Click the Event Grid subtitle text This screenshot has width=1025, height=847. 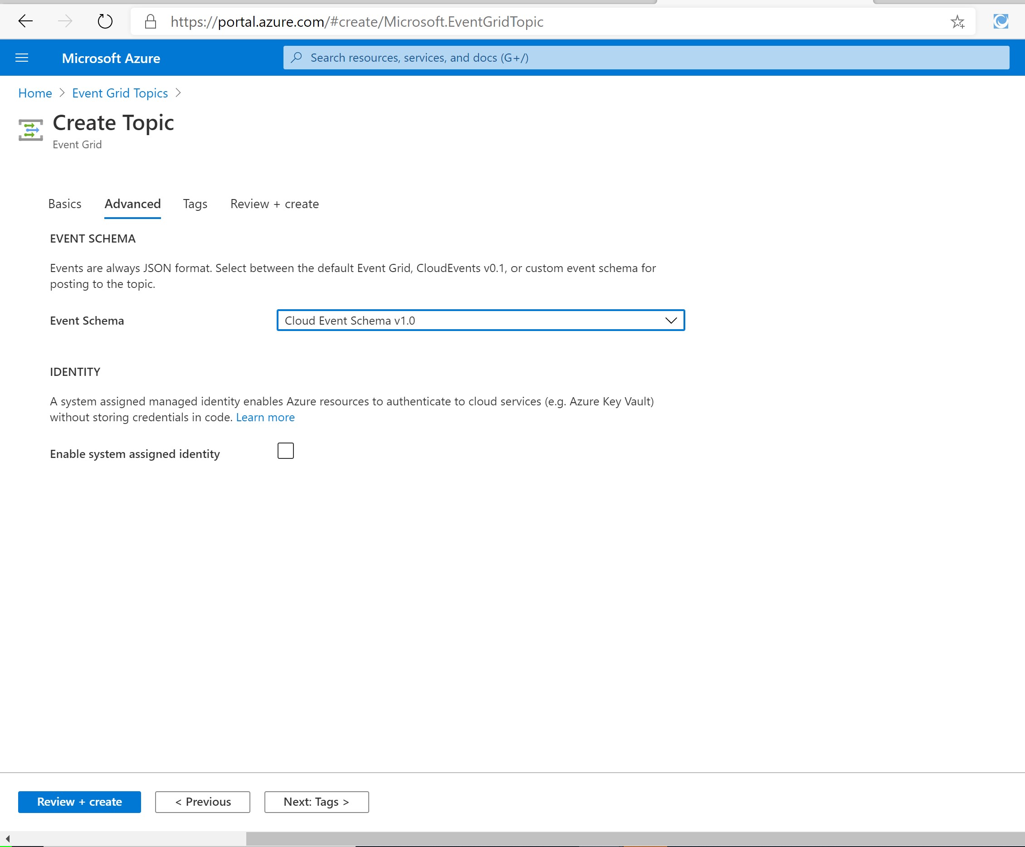pos(77,145)
